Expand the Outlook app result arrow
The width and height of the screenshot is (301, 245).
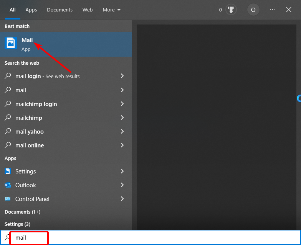coord(122,185)
